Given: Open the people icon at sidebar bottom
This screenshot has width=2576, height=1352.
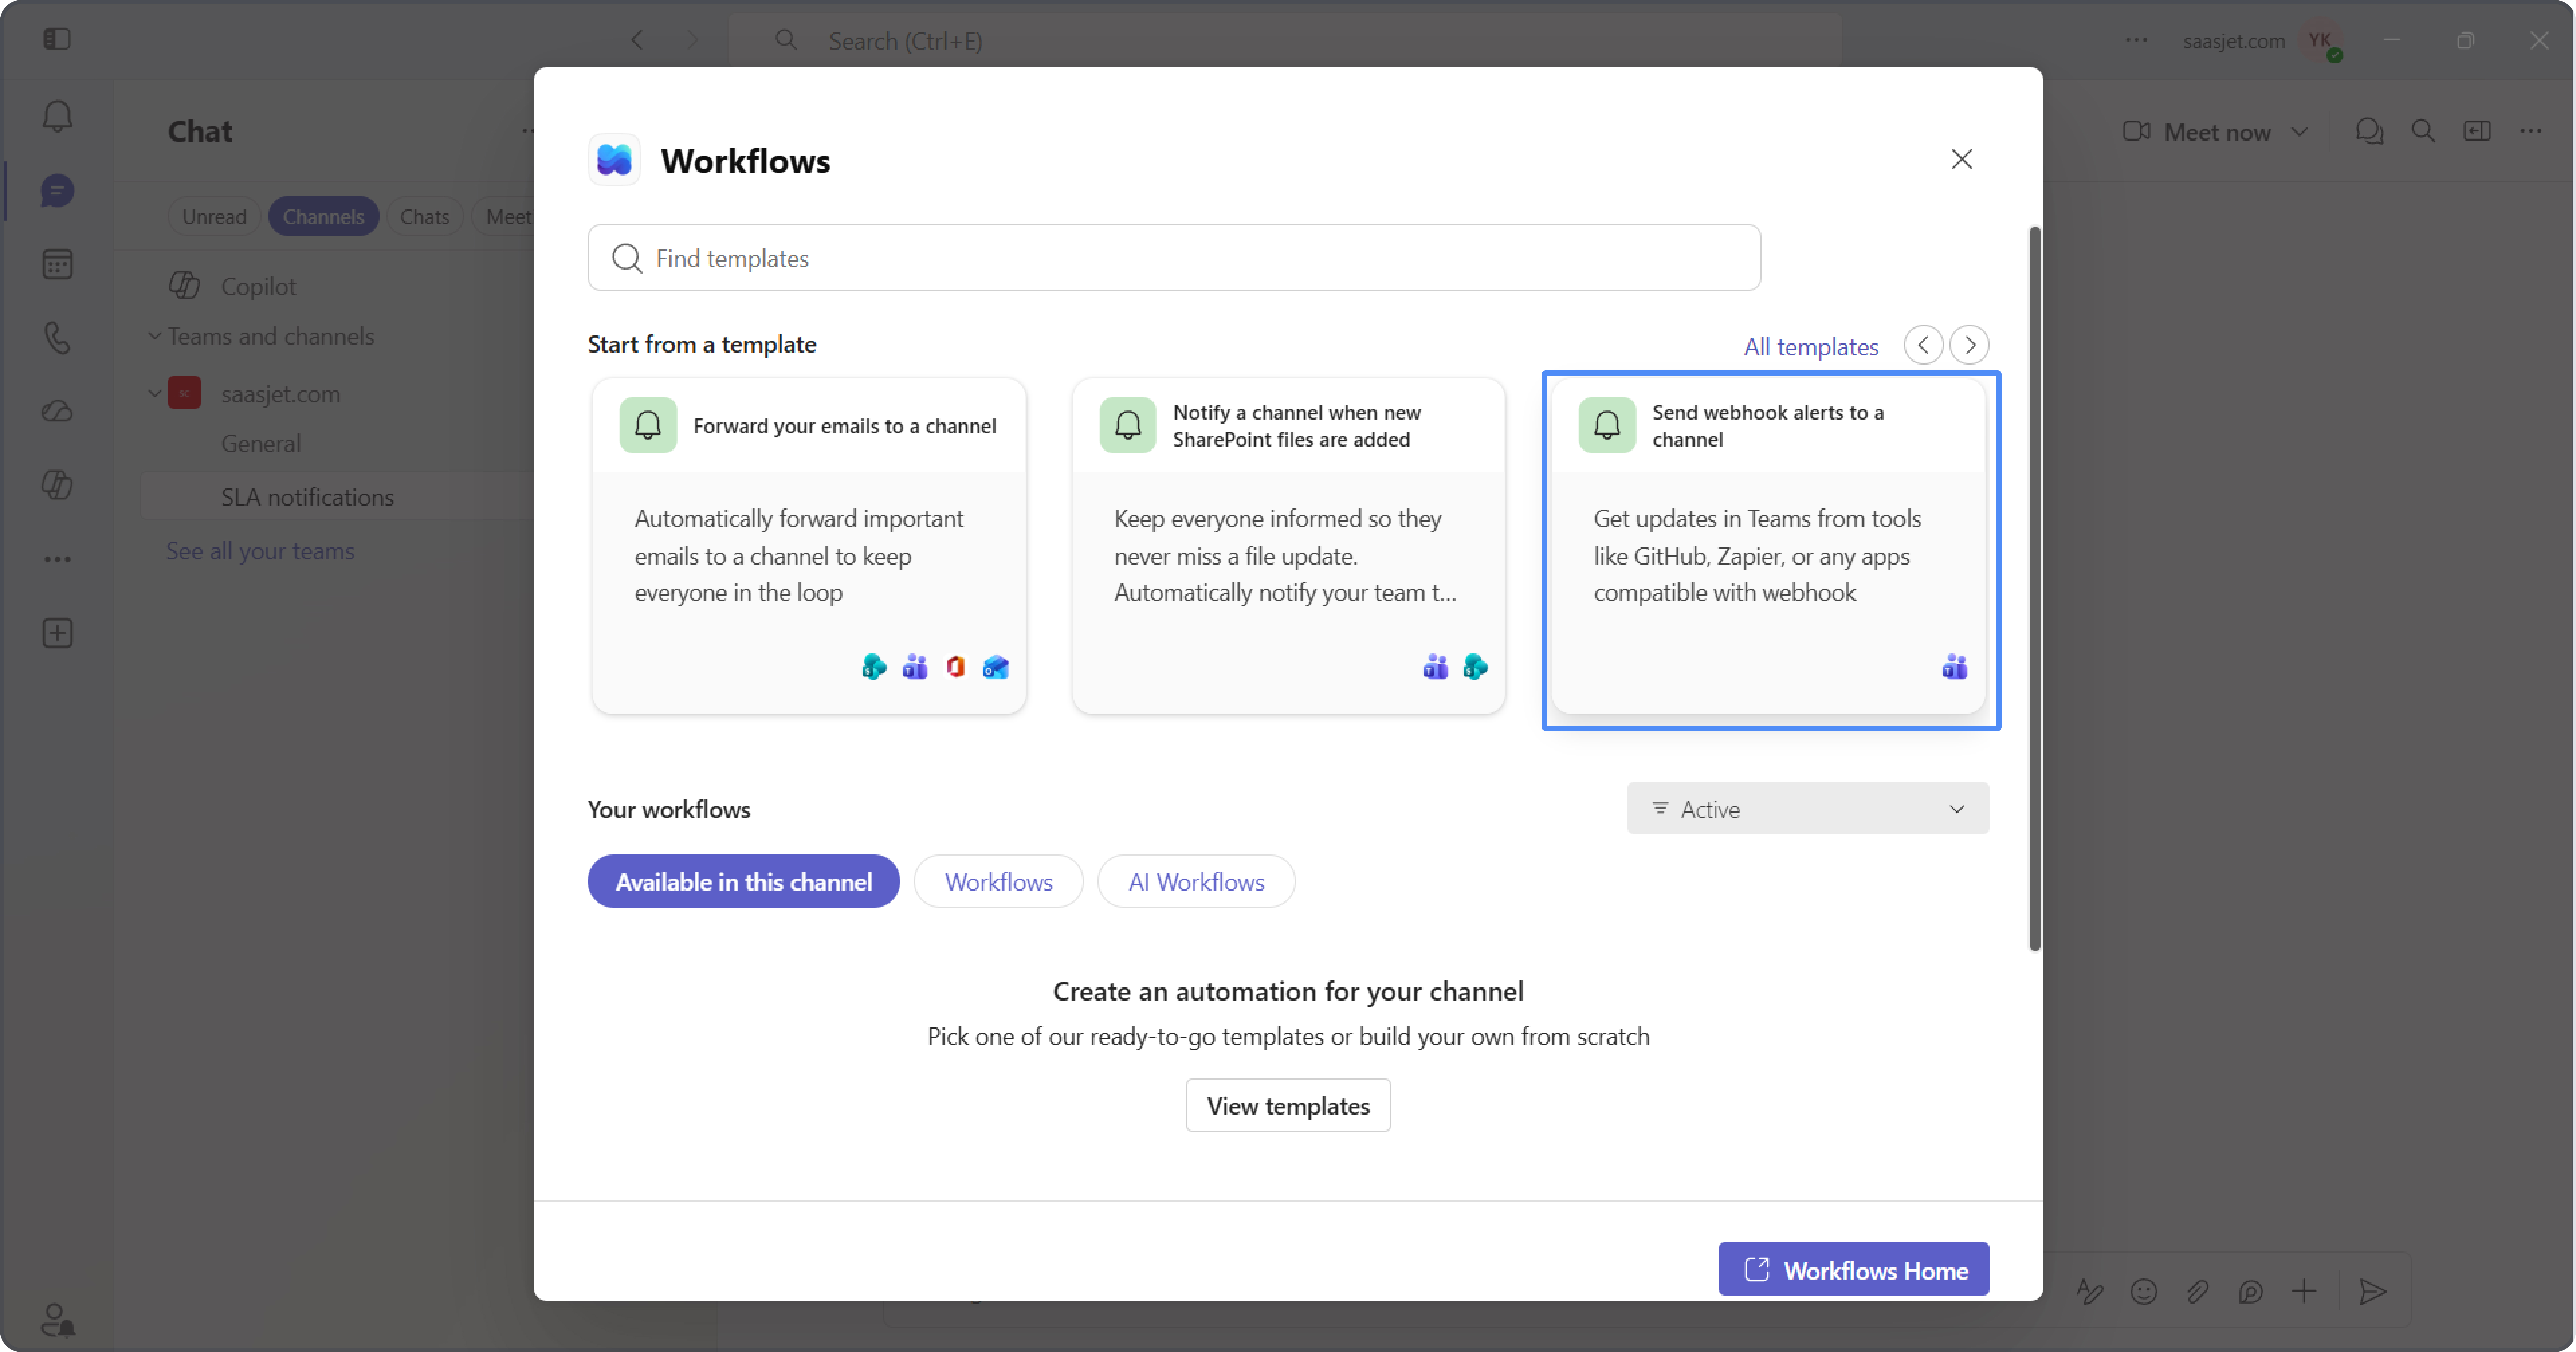Looking at the screenshot, I should [x=57, y=1320].
